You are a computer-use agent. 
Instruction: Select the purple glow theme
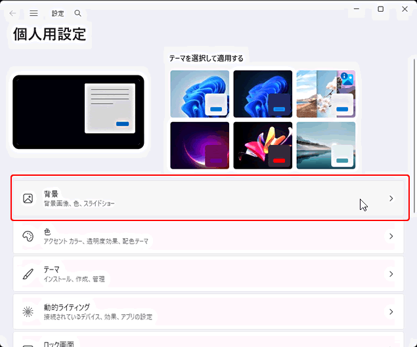tap(200, 146)
